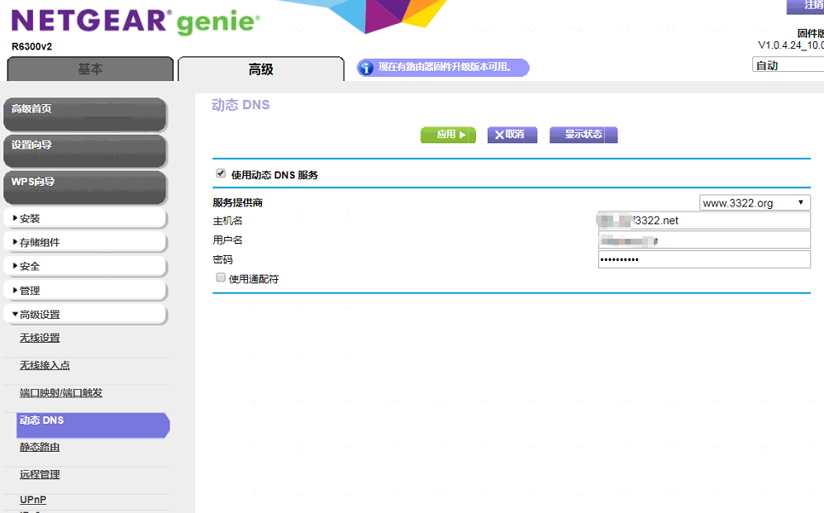Click the 取消 cancel button
The image size is (824, 513).
512,135
